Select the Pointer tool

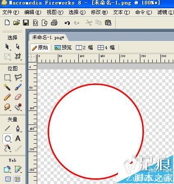[x=7, y=46]
